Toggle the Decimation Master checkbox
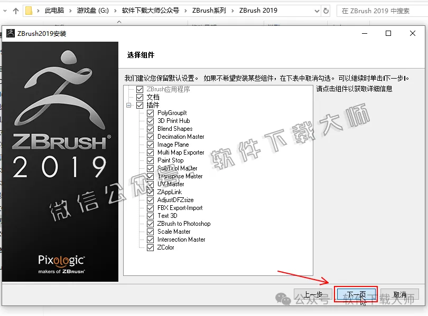The height and width of the screenshot is (316, 428). [151, 137]
